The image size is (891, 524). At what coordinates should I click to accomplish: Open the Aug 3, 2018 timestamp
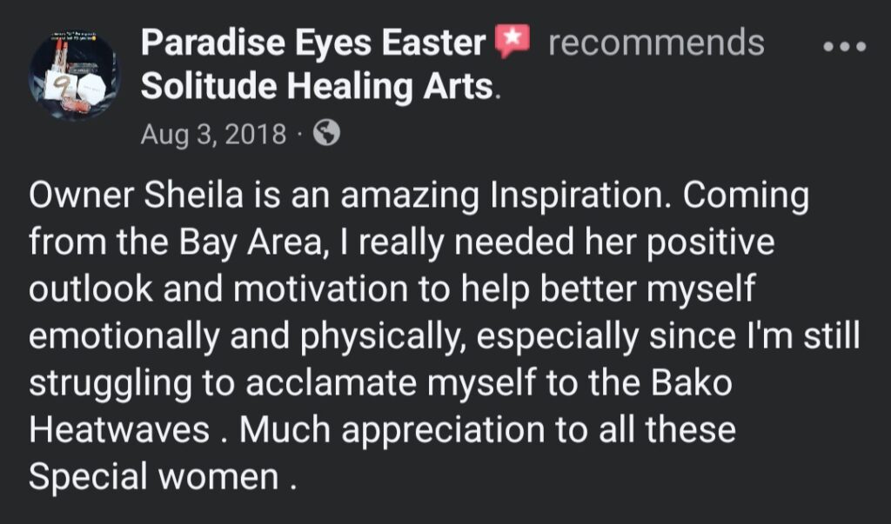(213, 134)
